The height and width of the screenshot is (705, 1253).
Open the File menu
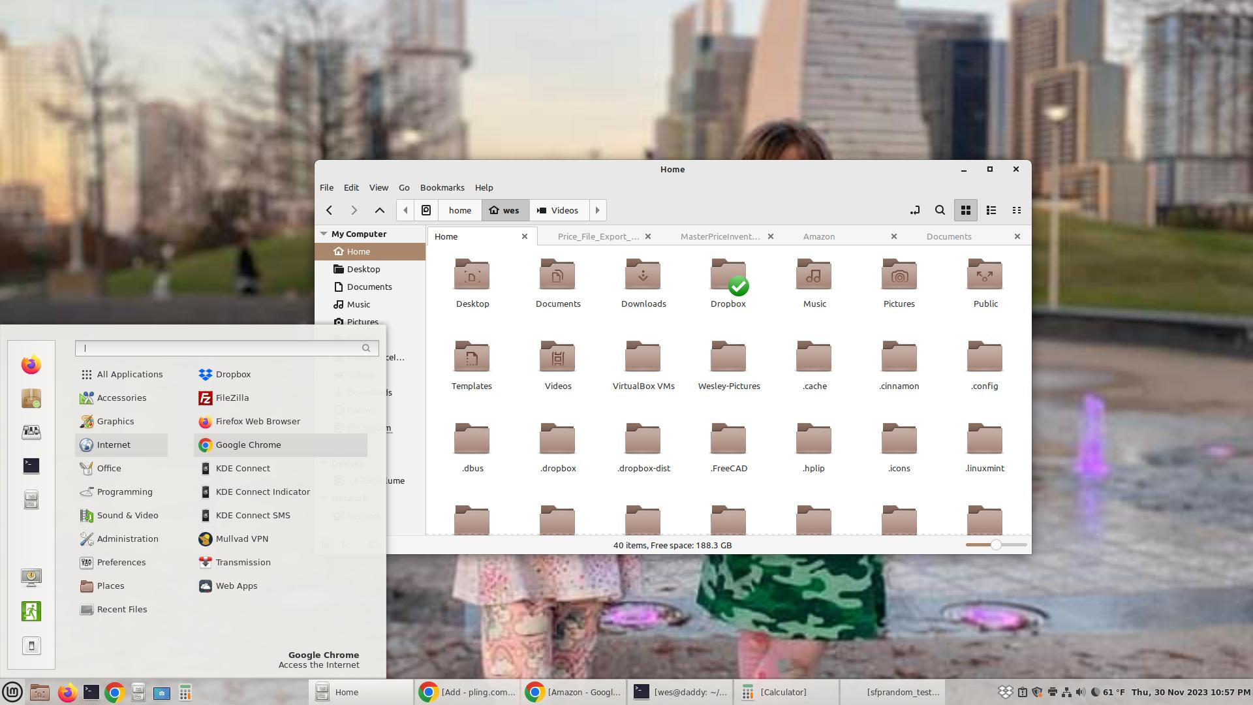pyautogui.click(x=326, y=187)
